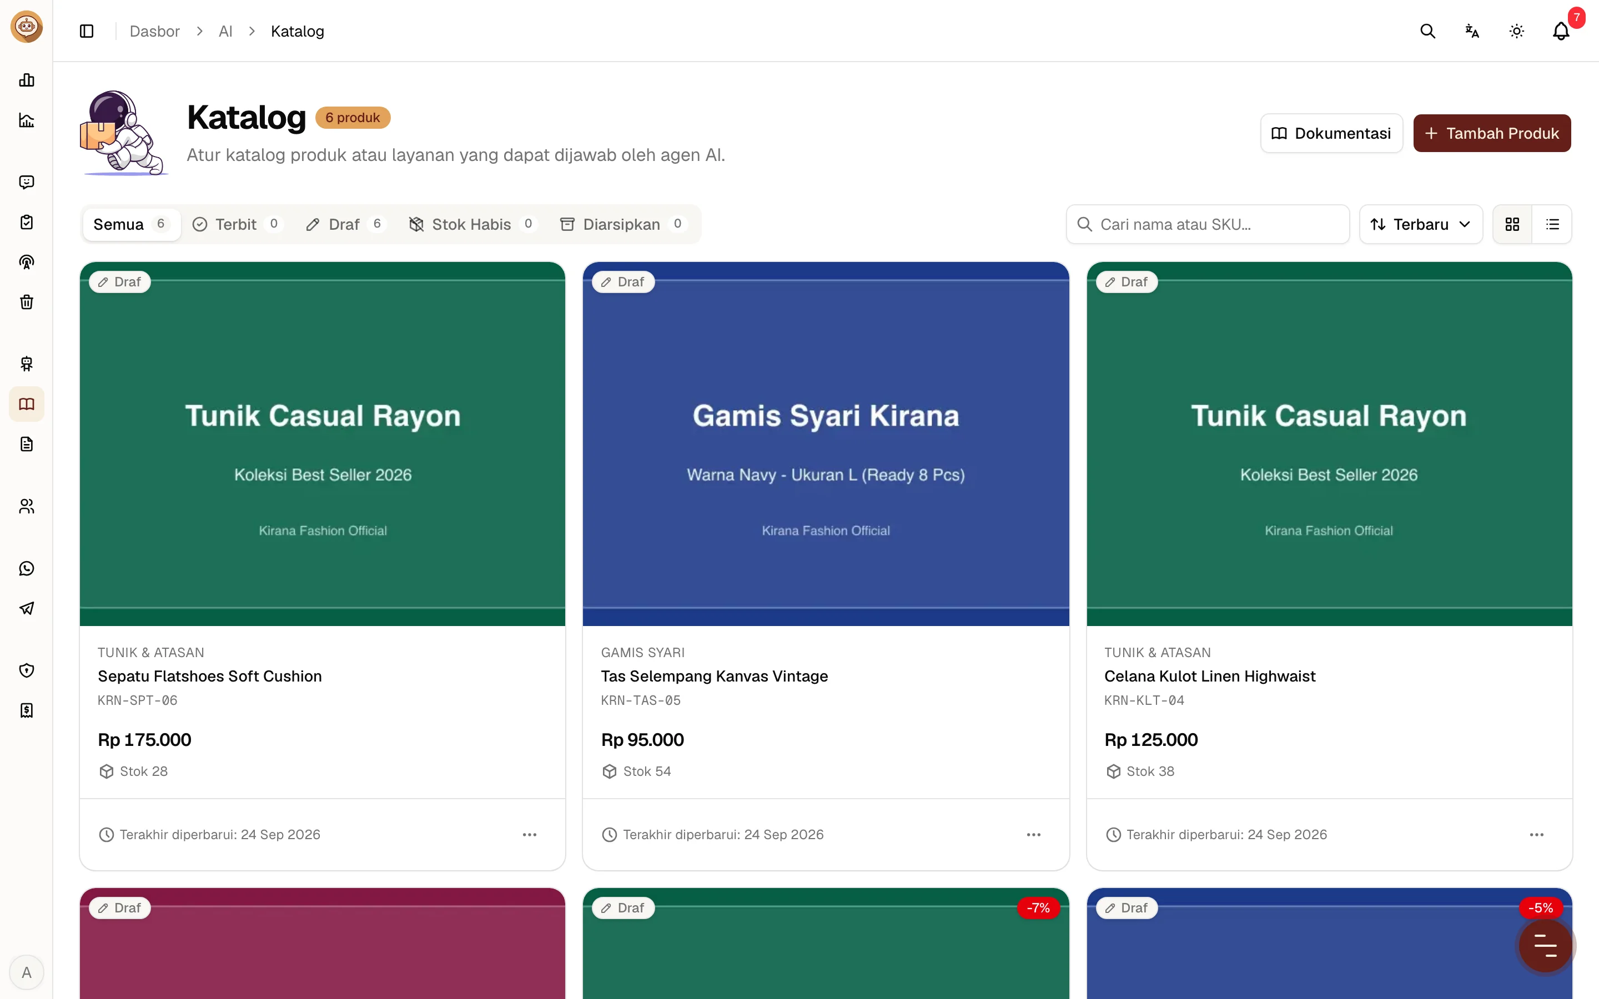Select the Diarsipkan tab
Image resolution: width=1599 pixels, height=999 pixels.
(x=625, y=225)
